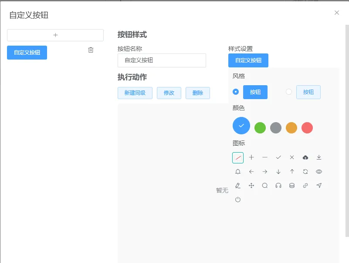This screenshot has width=349, height=263.
Task: Pick the magnifier search icon
Action: click(265, 186)
